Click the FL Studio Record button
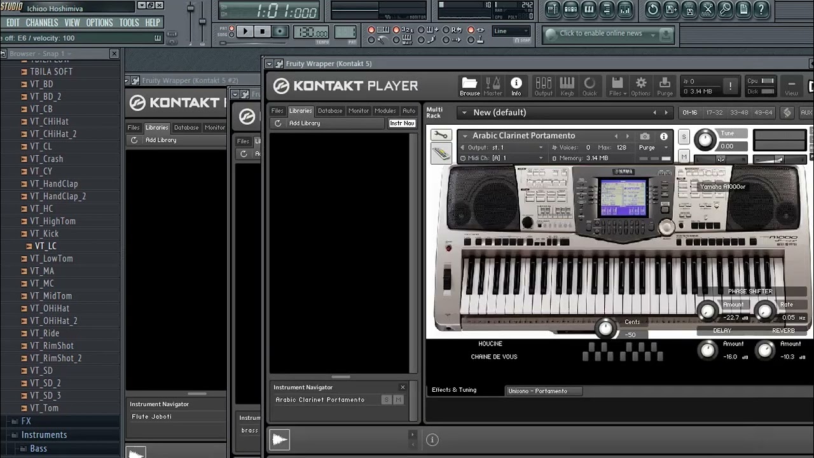814x458 pixels. click(280, 31)
